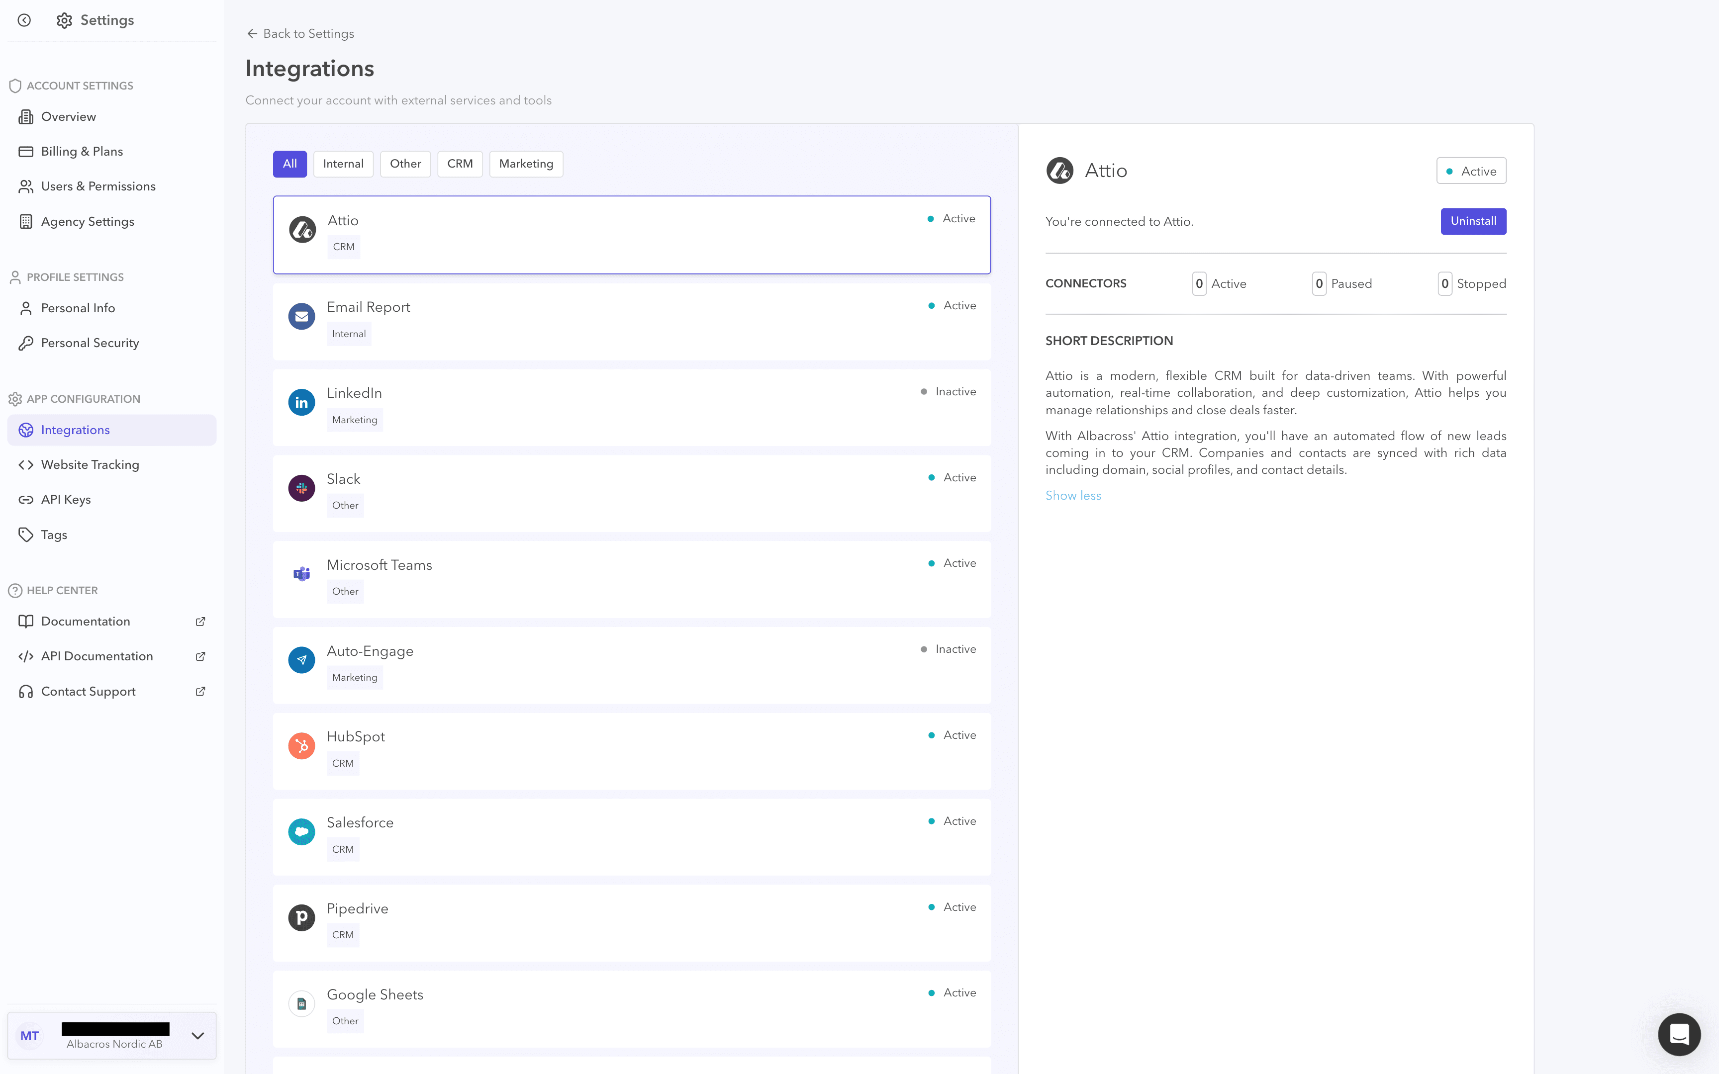1719x1074 pixels.
Task: Click the external link icon beside Contact Support
Action: pos(200,691)
